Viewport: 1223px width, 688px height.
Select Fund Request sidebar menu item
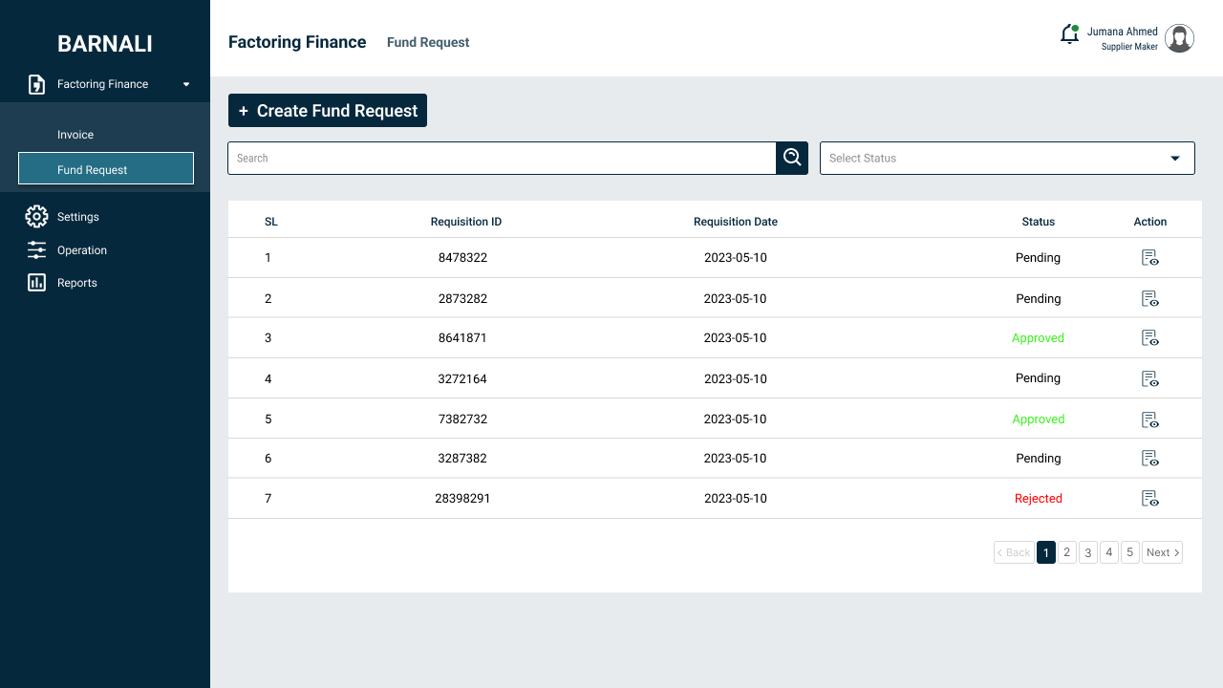tap(106, 168)
